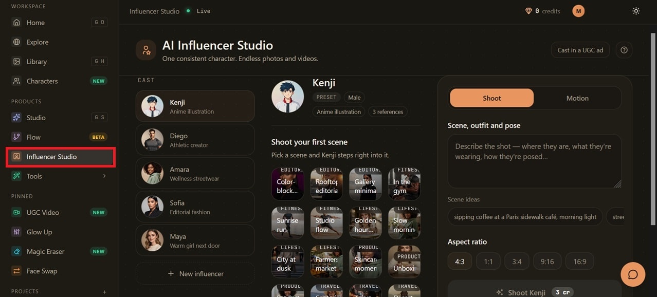Open the Magic Eraser icon

(x=16, y=251)
